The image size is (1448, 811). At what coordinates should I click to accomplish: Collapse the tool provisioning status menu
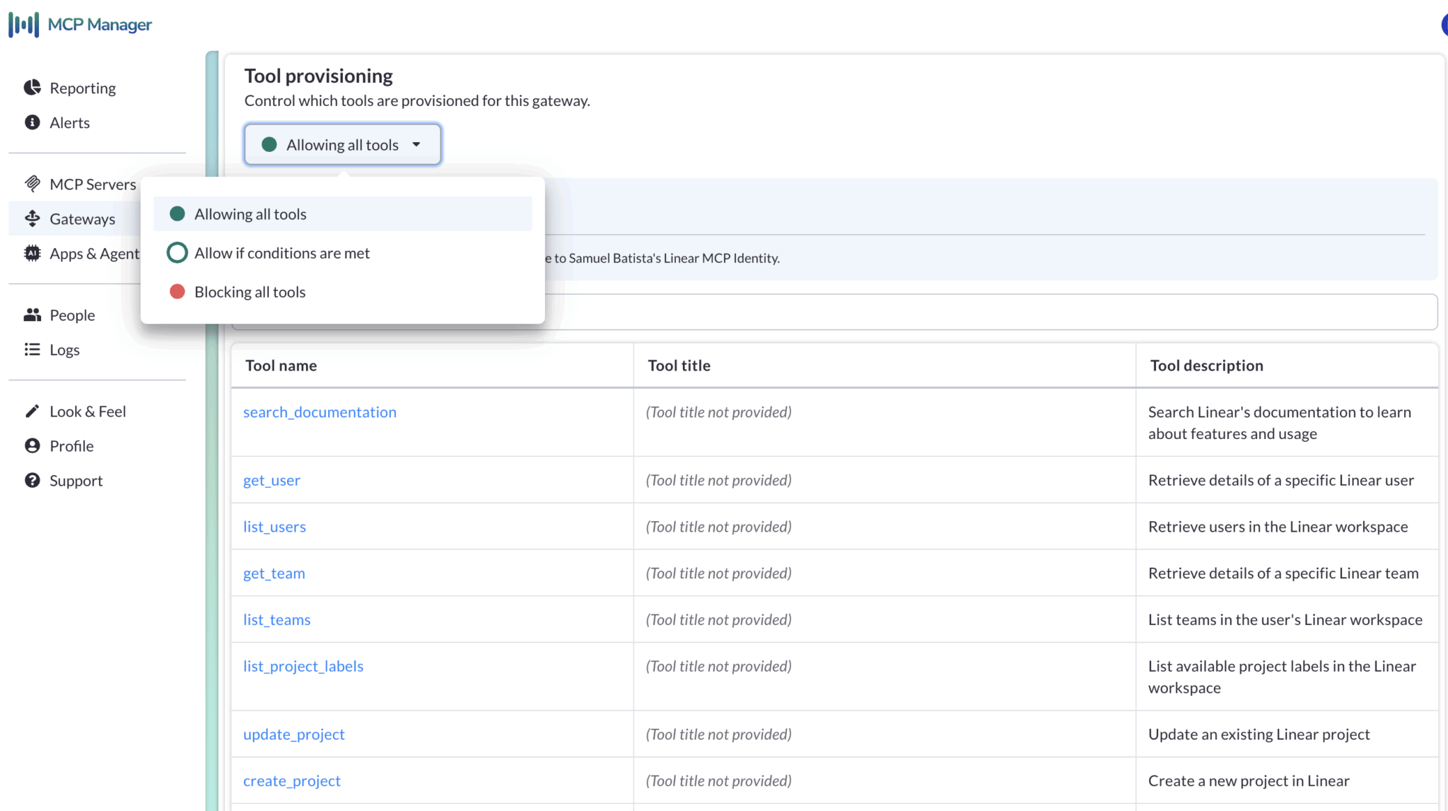tap(342, 144)
